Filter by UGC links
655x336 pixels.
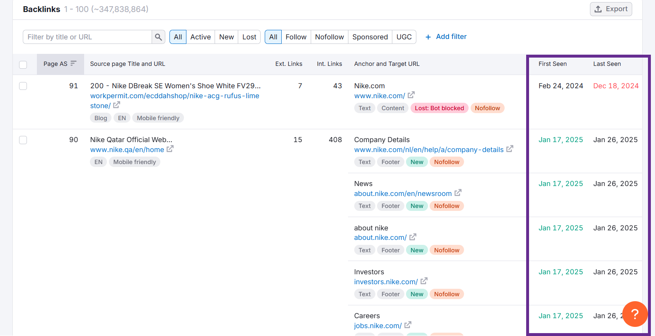coord(404,37)
